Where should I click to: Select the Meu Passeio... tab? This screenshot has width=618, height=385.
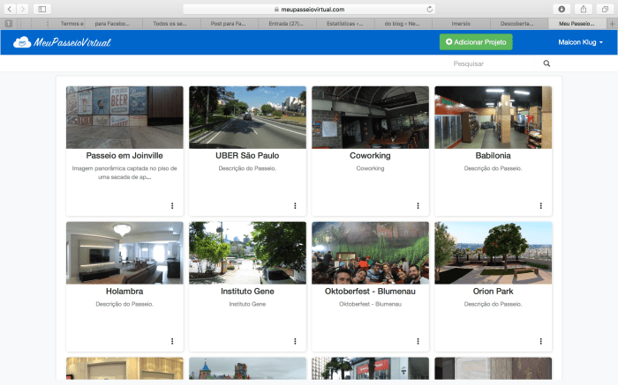[x=577, y=24]
